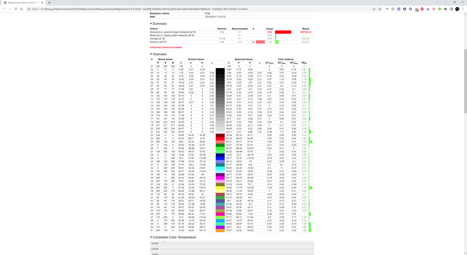Open the brown briefcase extension
467x255 pixels.
click(416, 9)
